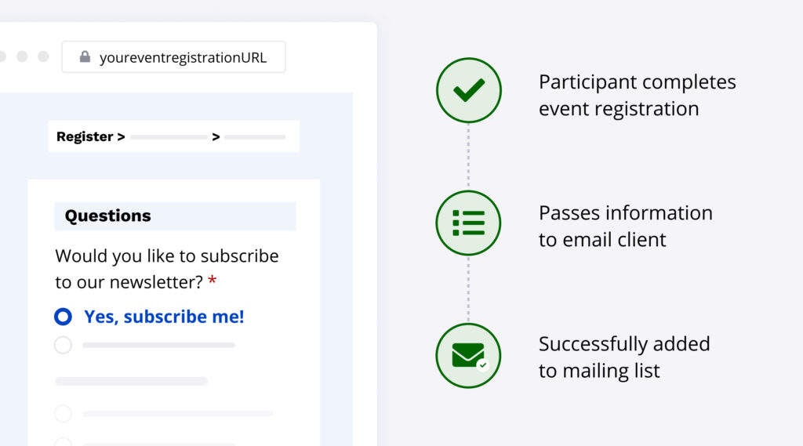Select the third faded radio option
Screen dimensions: 803x446
tap(63, 413)
